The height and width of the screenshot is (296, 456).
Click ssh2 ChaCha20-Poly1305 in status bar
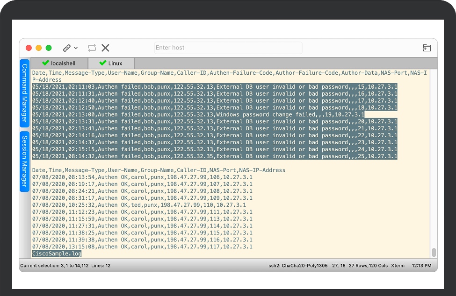[298, 266]
